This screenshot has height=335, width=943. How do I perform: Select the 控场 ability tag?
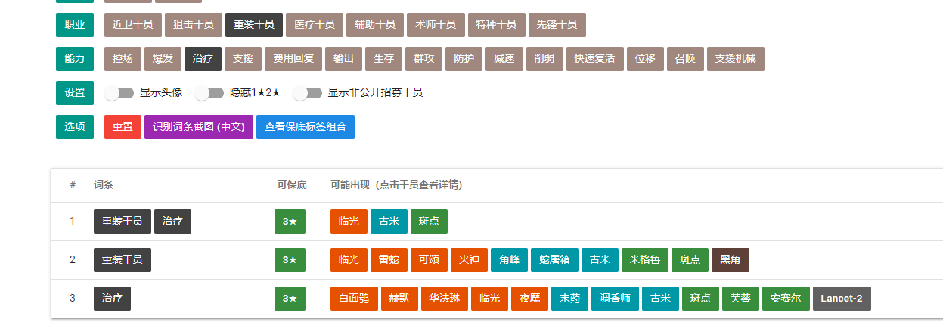coord(123,59)
